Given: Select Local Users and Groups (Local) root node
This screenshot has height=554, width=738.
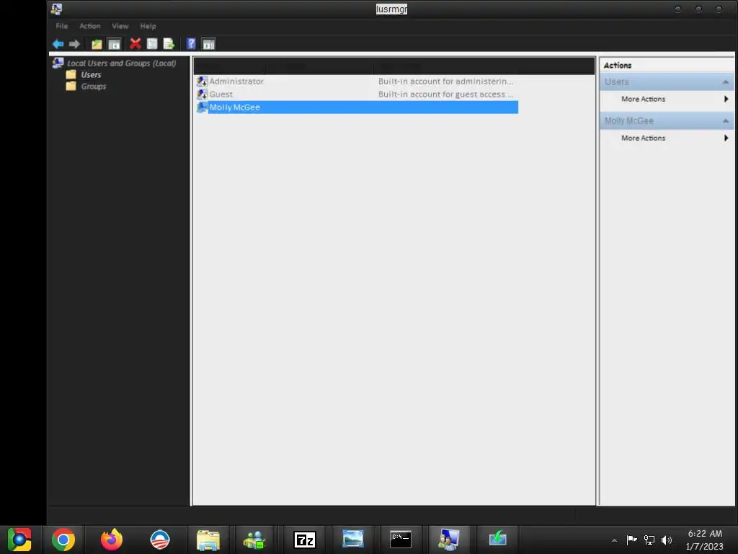Looking at the screenshot, I should tap(121, 63).
